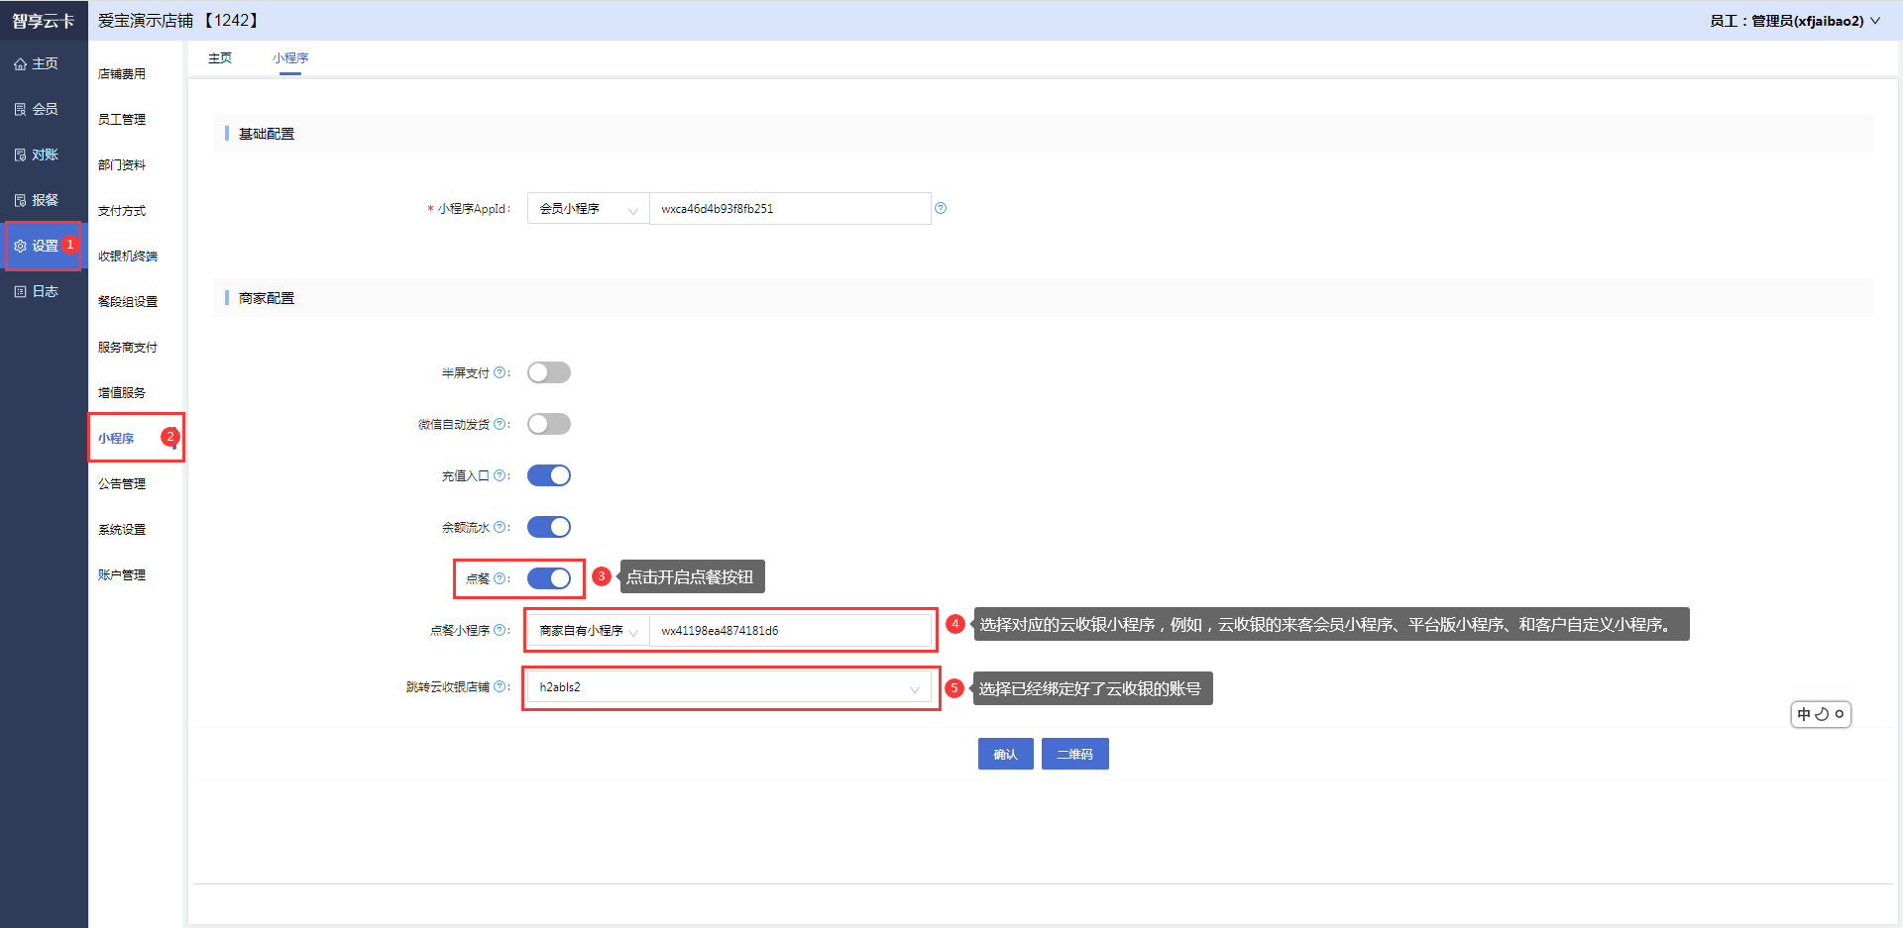This screenshot has height=928, width=1903.
Task: Click the 确认 confirm button
Action: pyautogui.click(x=1005, y=754)
